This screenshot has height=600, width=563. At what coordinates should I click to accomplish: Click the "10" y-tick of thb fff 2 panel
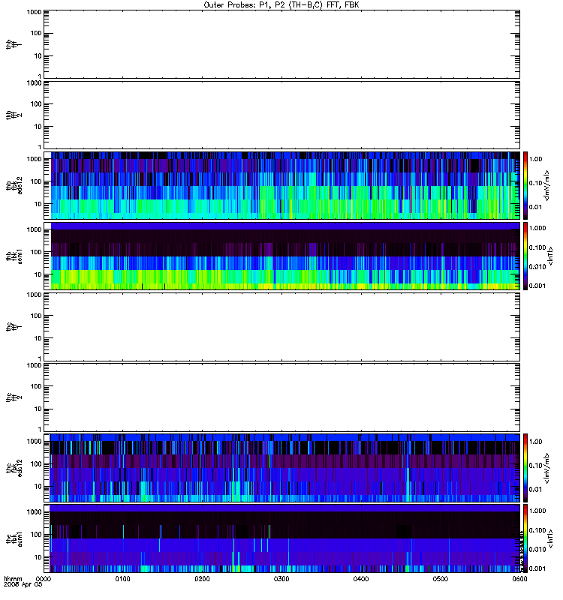click(38, 127)
